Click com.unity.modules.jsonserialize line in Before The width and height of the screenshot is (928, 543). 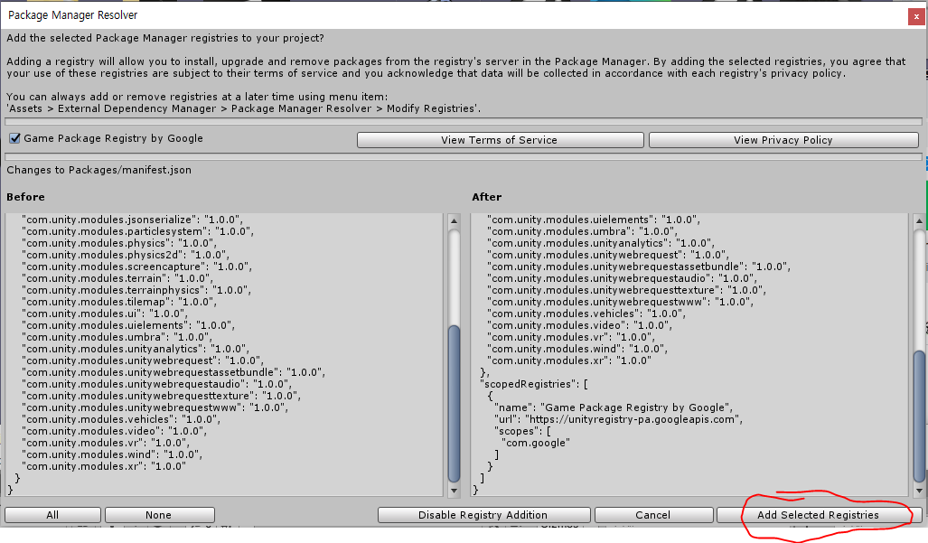(133, 220)
